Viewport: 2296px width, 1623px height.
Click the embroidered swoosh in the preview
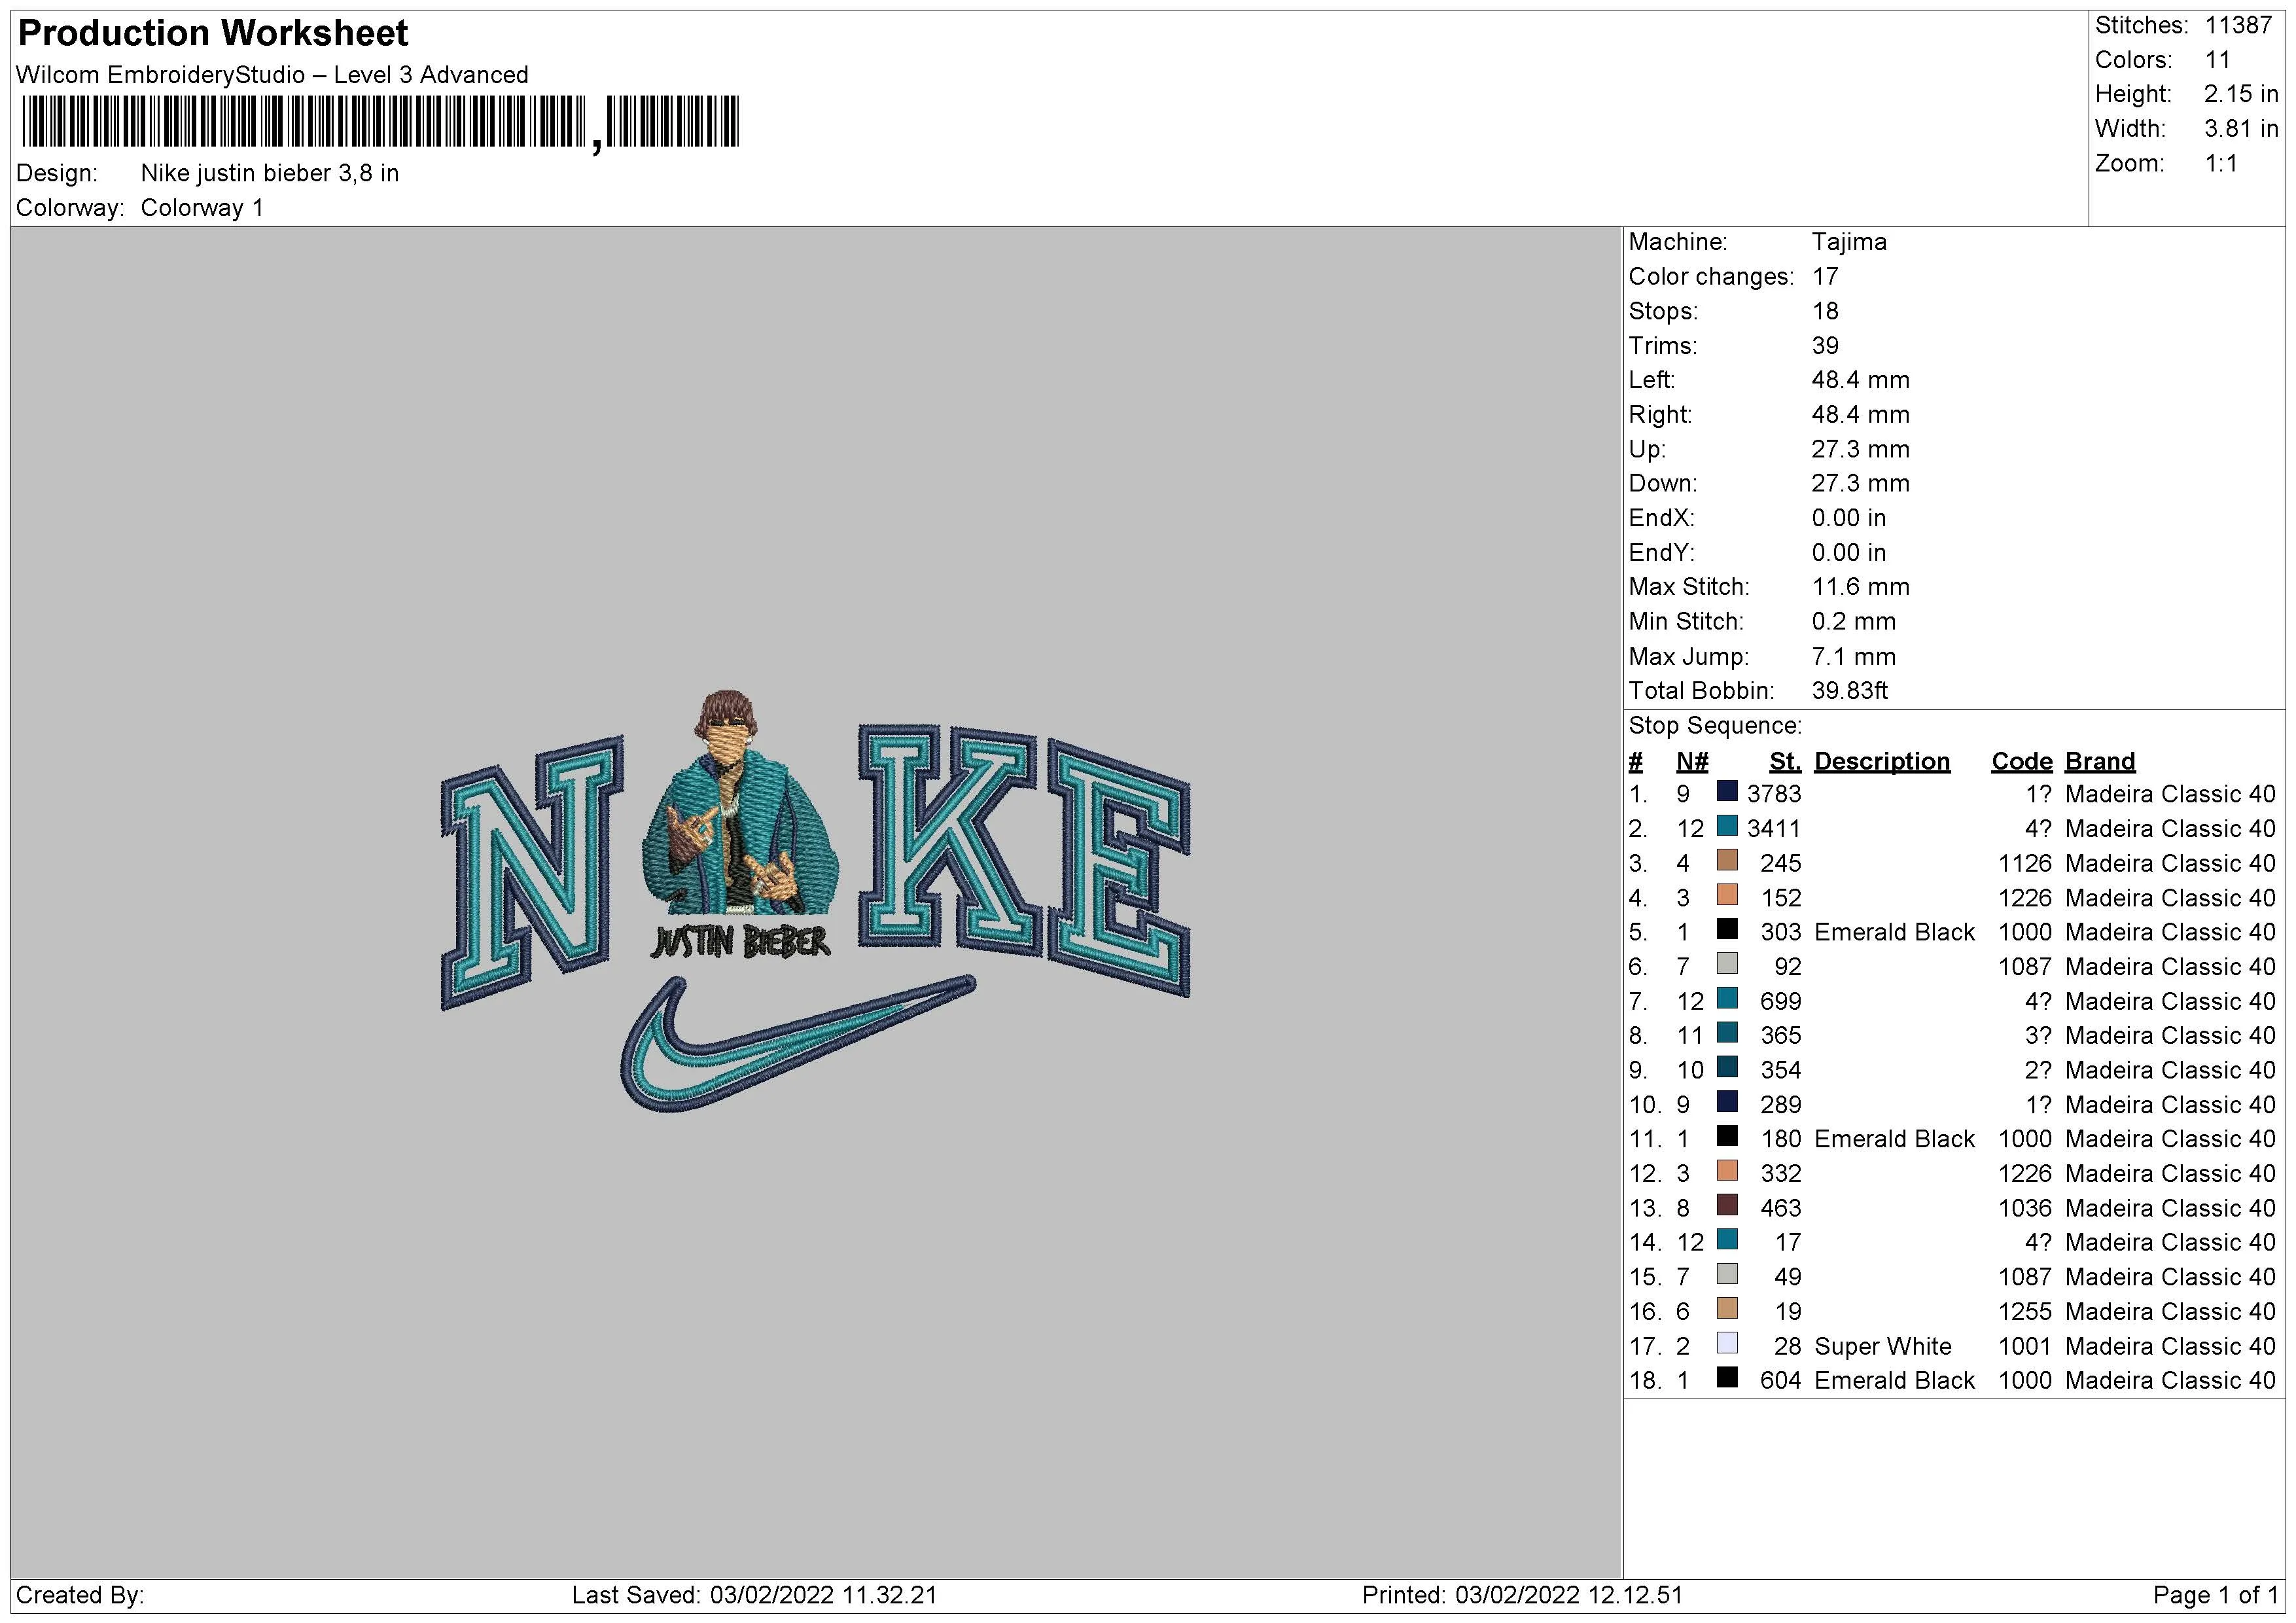(x=797, y=1043)
